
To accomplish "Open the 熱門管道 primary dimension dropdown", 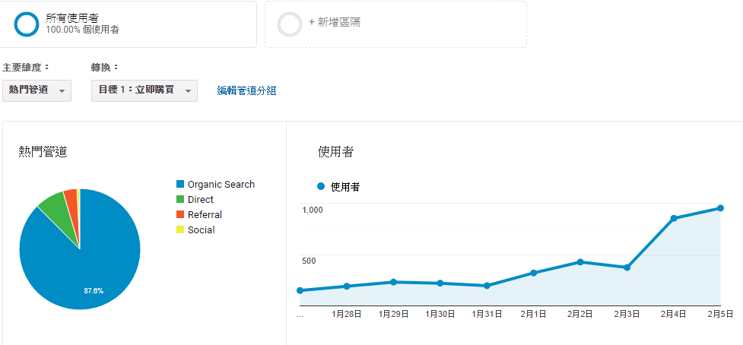I will coord(37,90).
